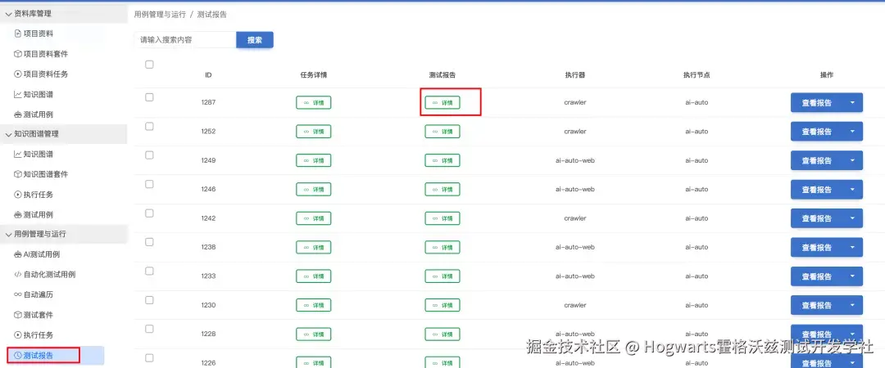The height and width of the screenshot is (368, 885).
Task: Click the ID column header
Action: (208, 75)
